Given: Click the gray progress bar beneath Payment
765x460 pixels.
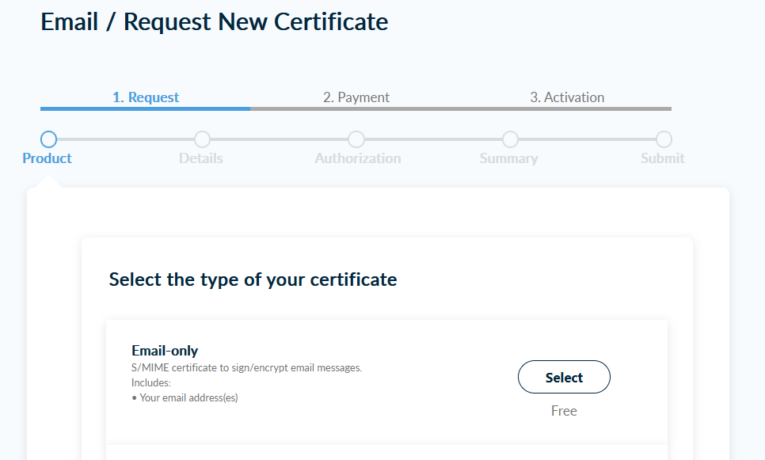Looking at the screenshot, I should 356,108.
